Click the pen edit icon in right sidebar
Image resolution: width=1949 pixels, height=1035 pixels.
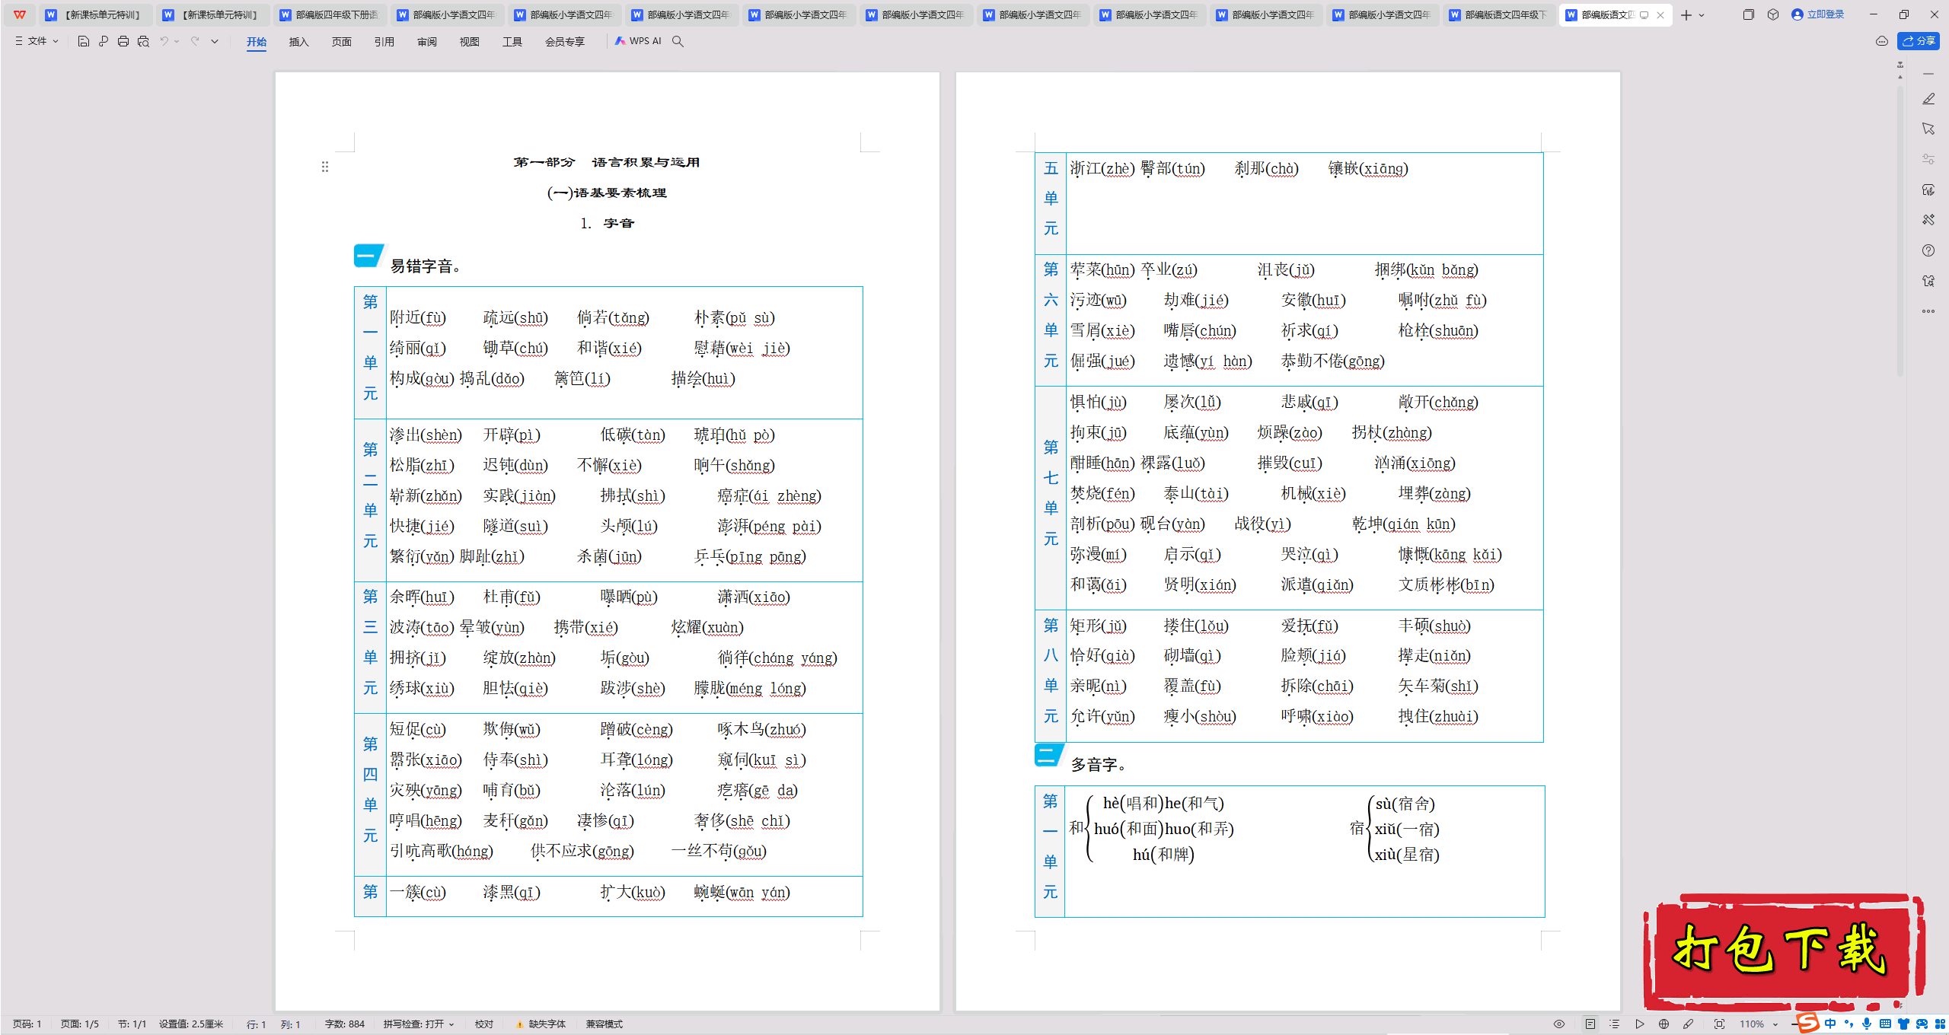1928,99
